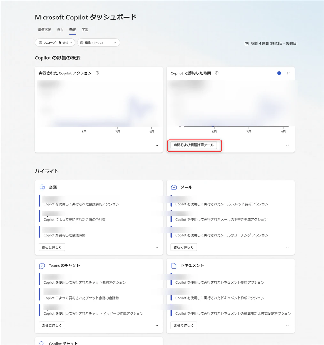Switch to clock time view toggle
The image size is (324, 345).
coord(279,73)
